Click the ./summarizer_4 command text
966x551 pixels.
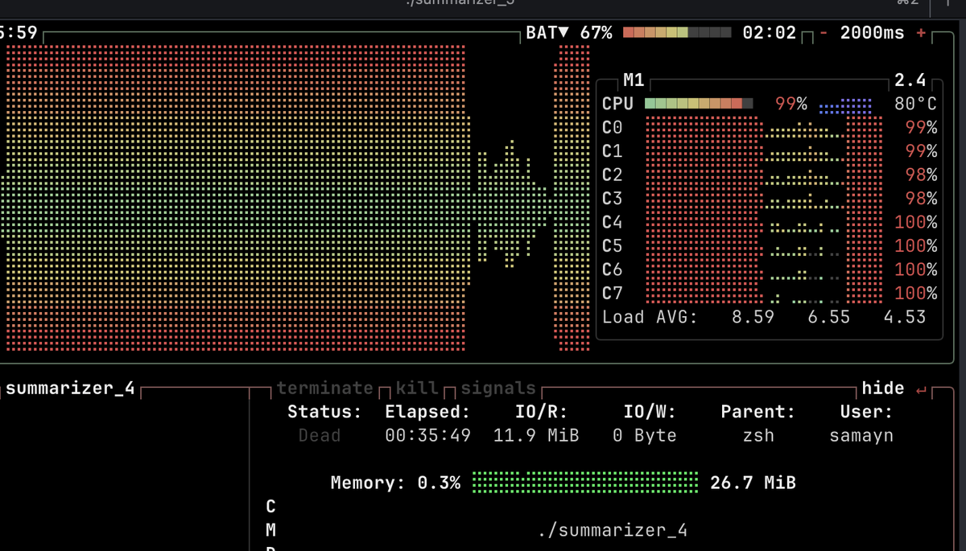pyautogui.click(x=612, y=530)
